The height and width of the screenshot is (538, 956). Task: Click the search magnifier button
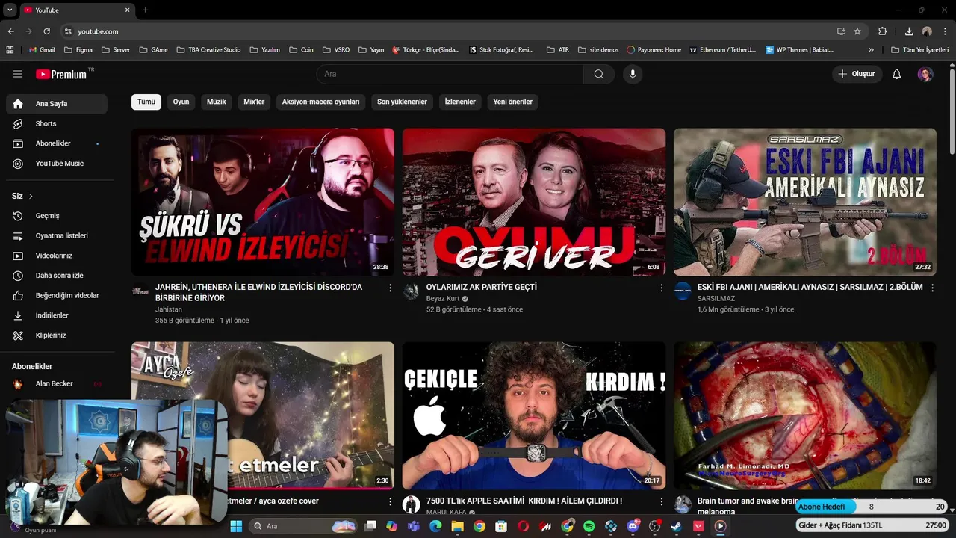(599, 74)
